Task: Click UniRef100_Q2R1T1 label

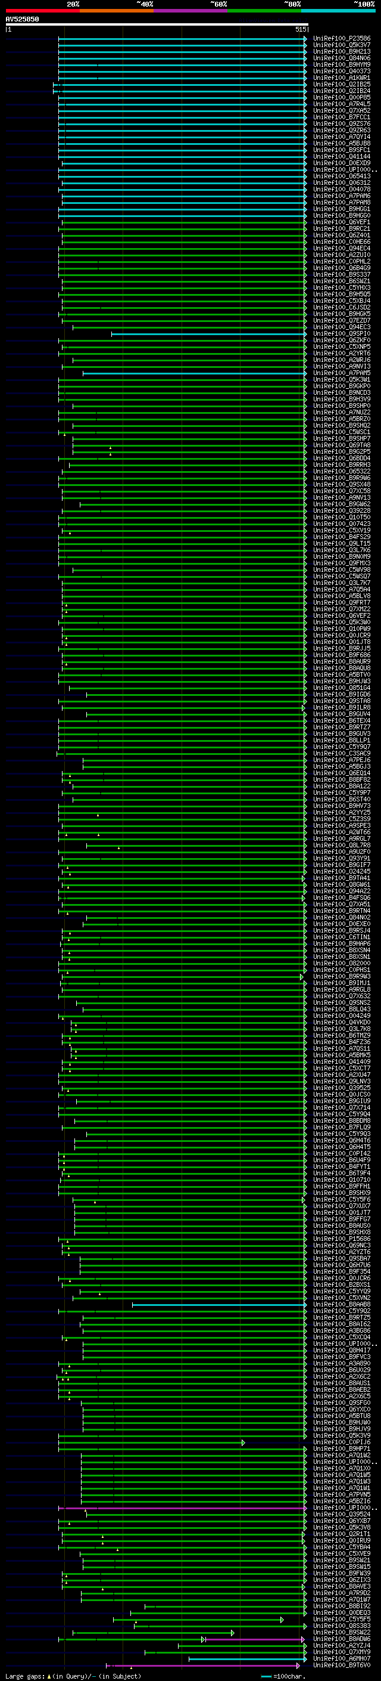Action: point(342,1534)
